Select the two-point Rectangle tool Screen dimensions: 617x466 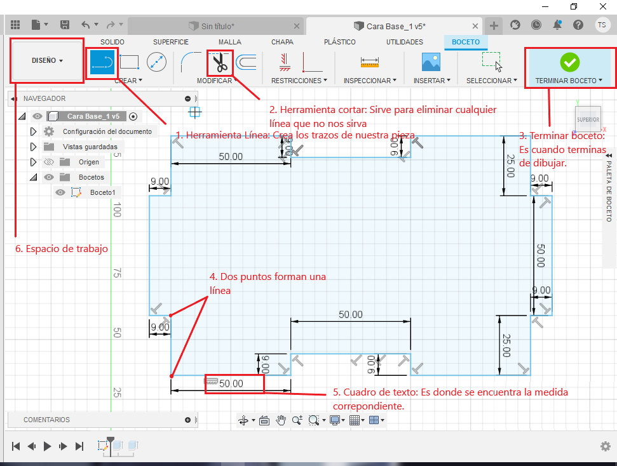(129, 62)
